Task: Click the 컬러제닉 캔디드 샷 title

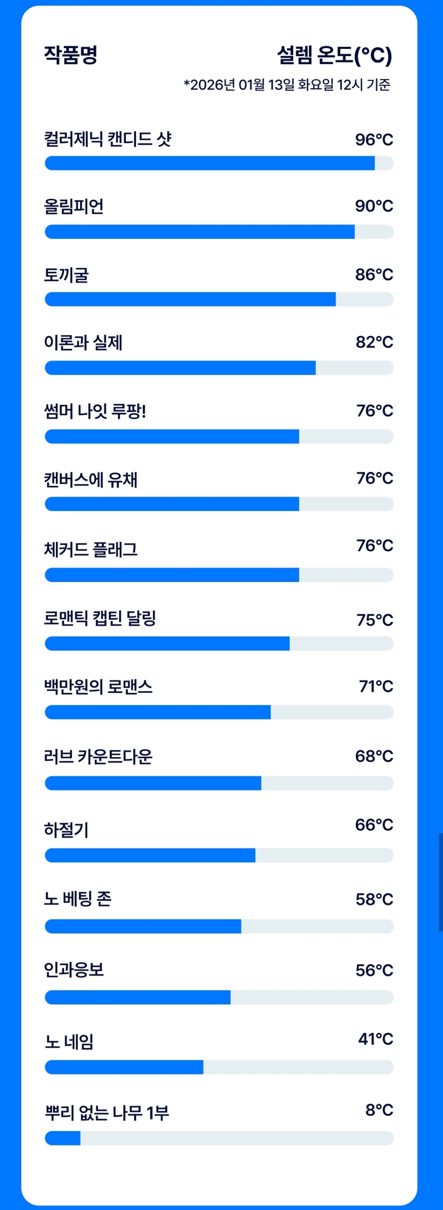Action: coord(108,139)
